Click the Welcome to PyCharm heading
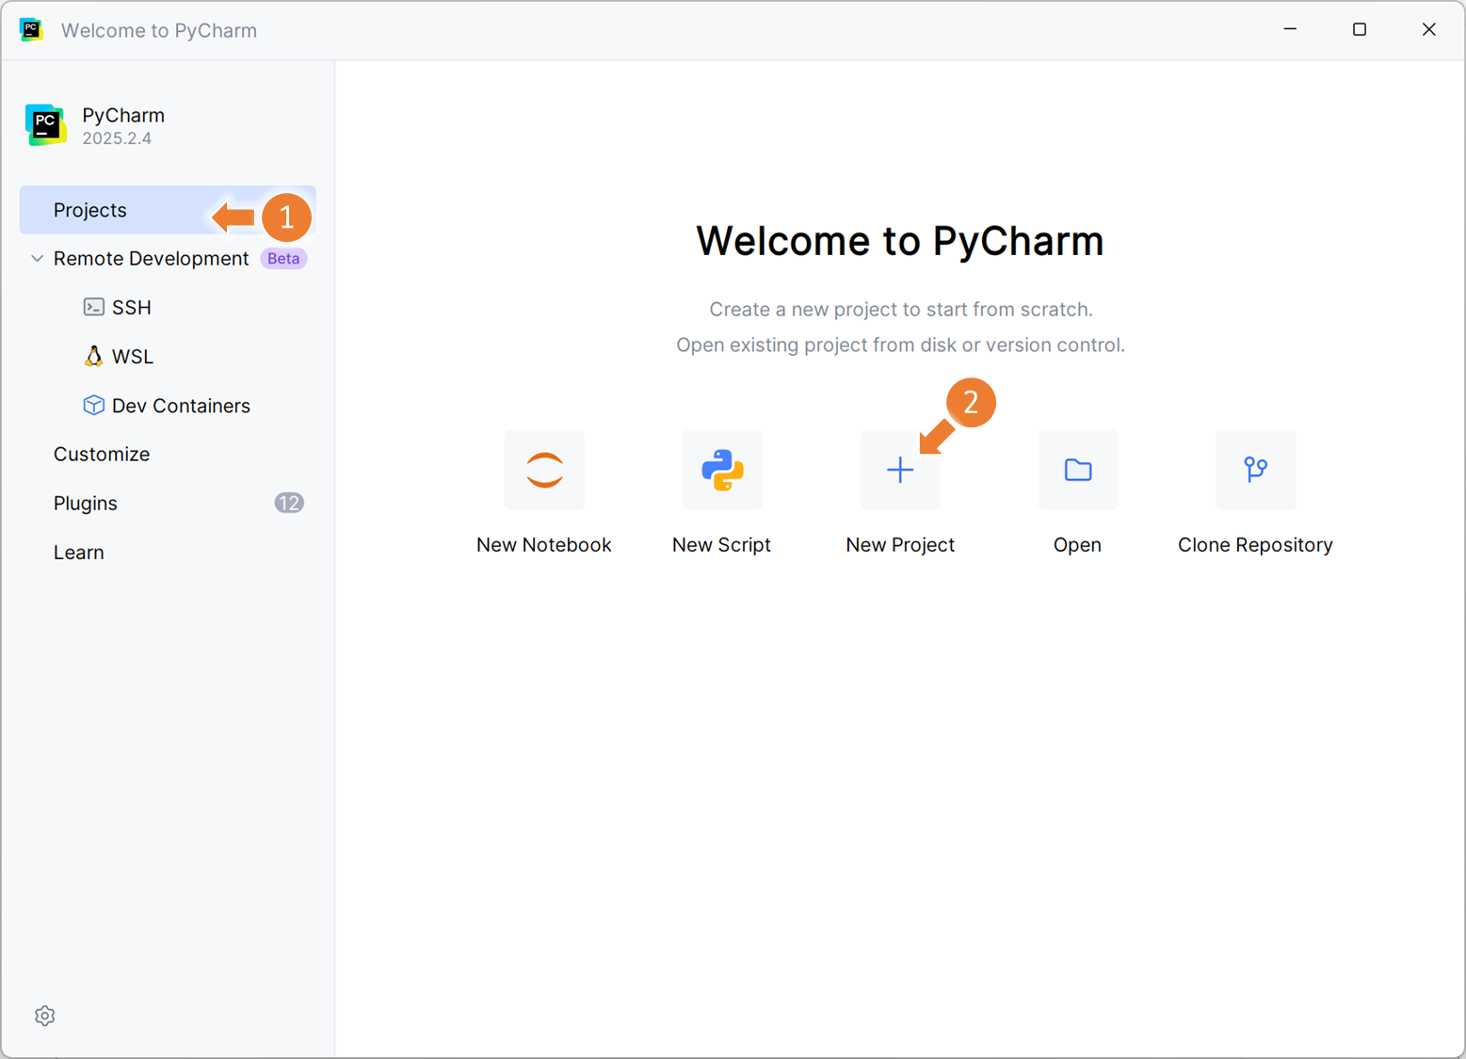Screen dimensions: 1466x1059 (x=900, y=241)
